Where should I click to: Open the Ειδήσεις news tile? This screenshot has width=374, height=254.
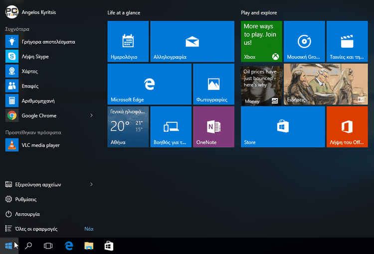point(326,84)
